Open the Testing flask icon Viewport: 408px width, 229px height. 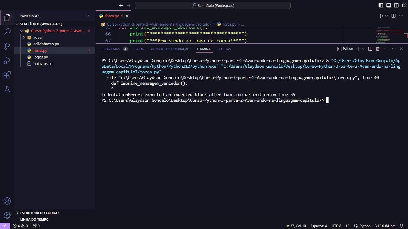coord(7,89)
